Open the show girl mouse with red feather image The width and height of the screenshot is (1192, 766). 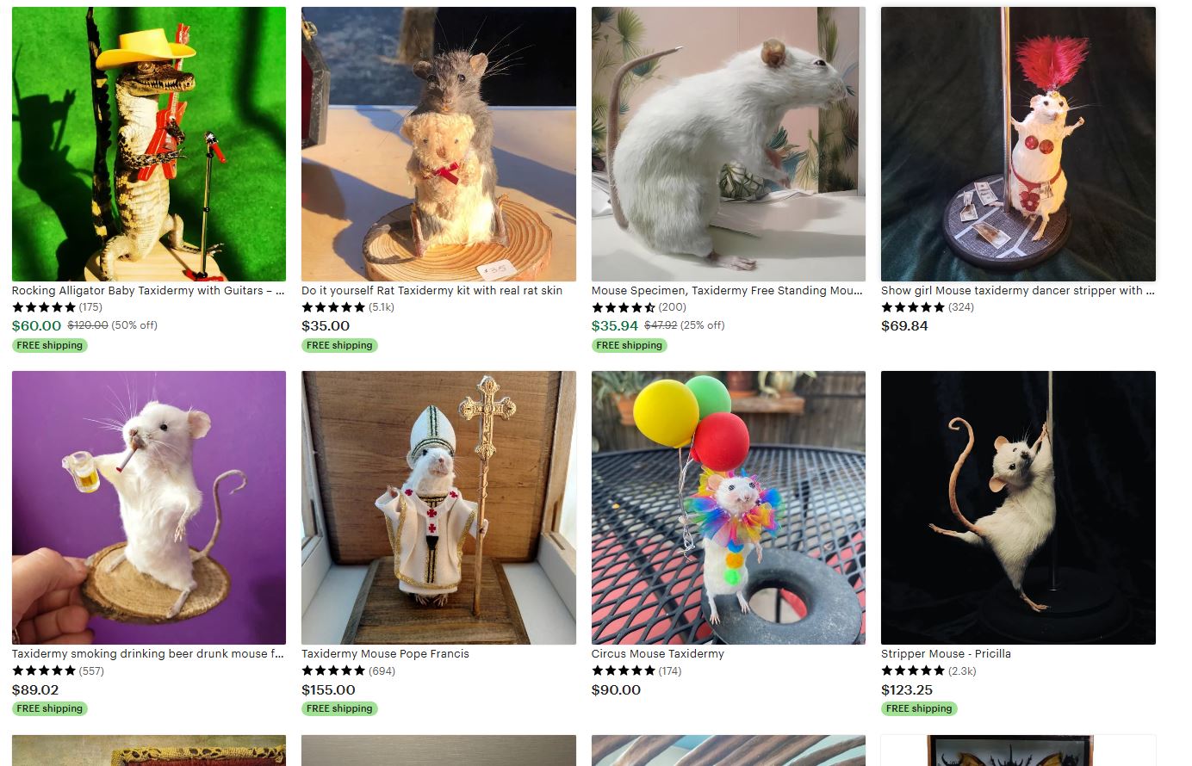[x=1018, y=144]
